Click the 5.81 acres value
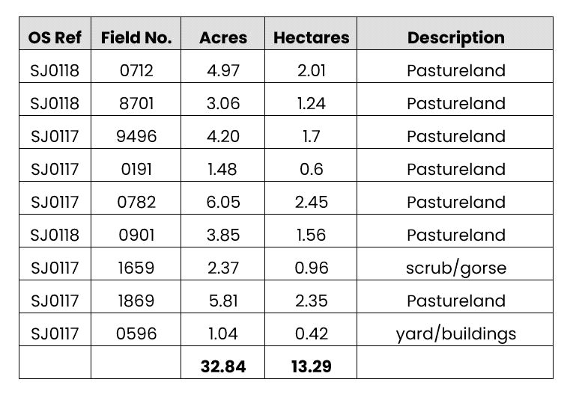This screenshot has width=582, height=403. (x=223, y=301)
